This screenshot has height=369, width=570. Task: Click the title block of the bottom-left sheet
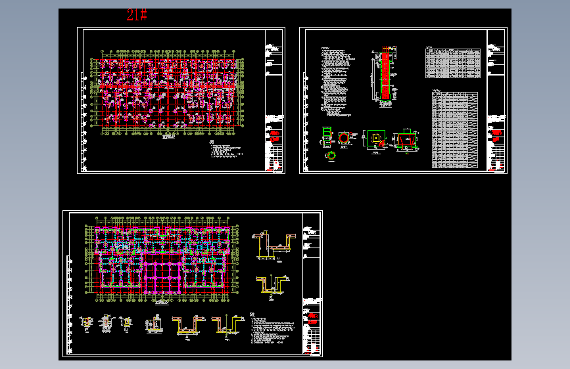[312, 283]
